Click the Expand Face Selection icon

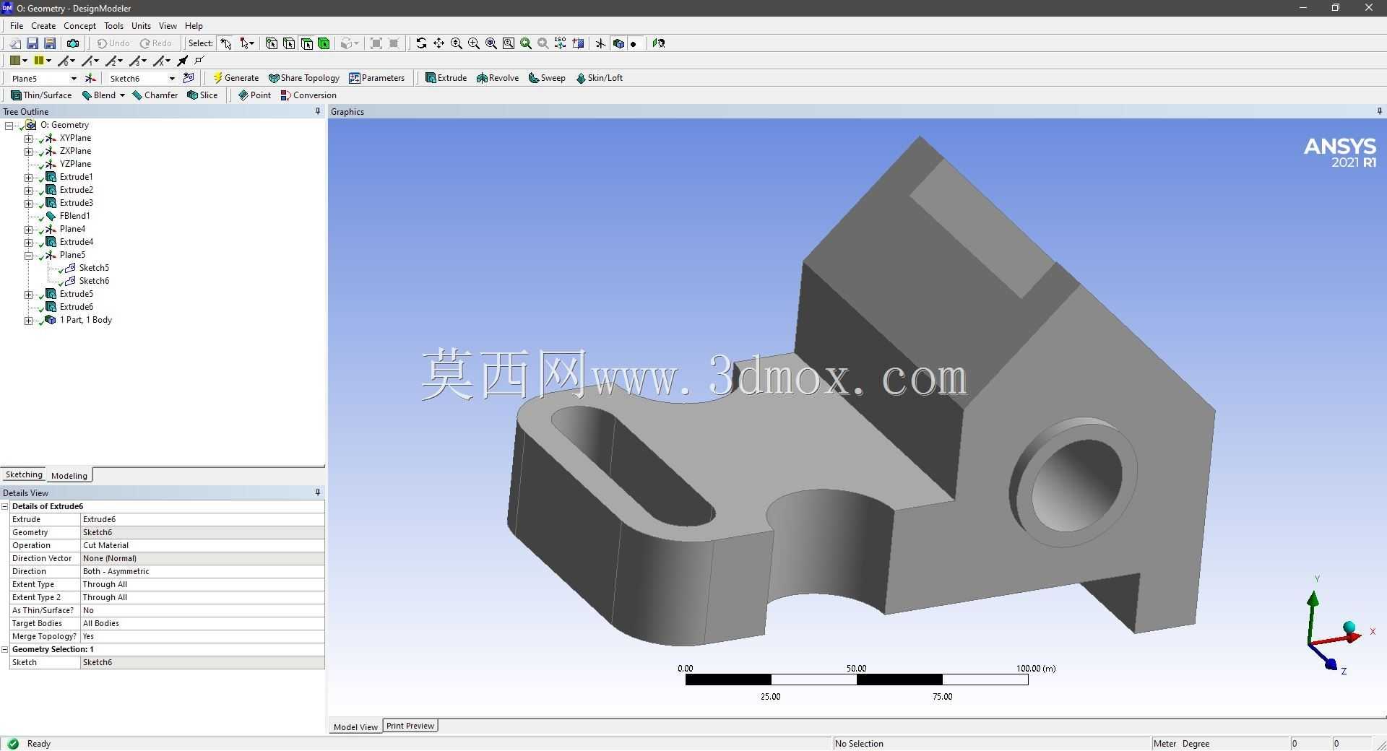pos(376,43)
